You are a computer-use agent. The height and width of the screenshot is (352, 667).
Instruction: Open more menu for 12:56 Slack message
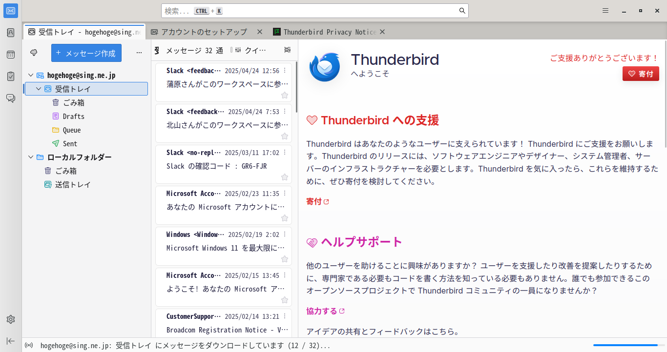[285, 71]
